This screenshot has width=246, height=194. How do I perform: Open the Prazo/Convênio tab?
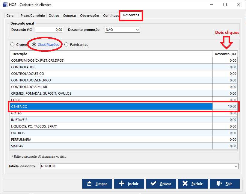pyautogui.click(x=32, y=16)
